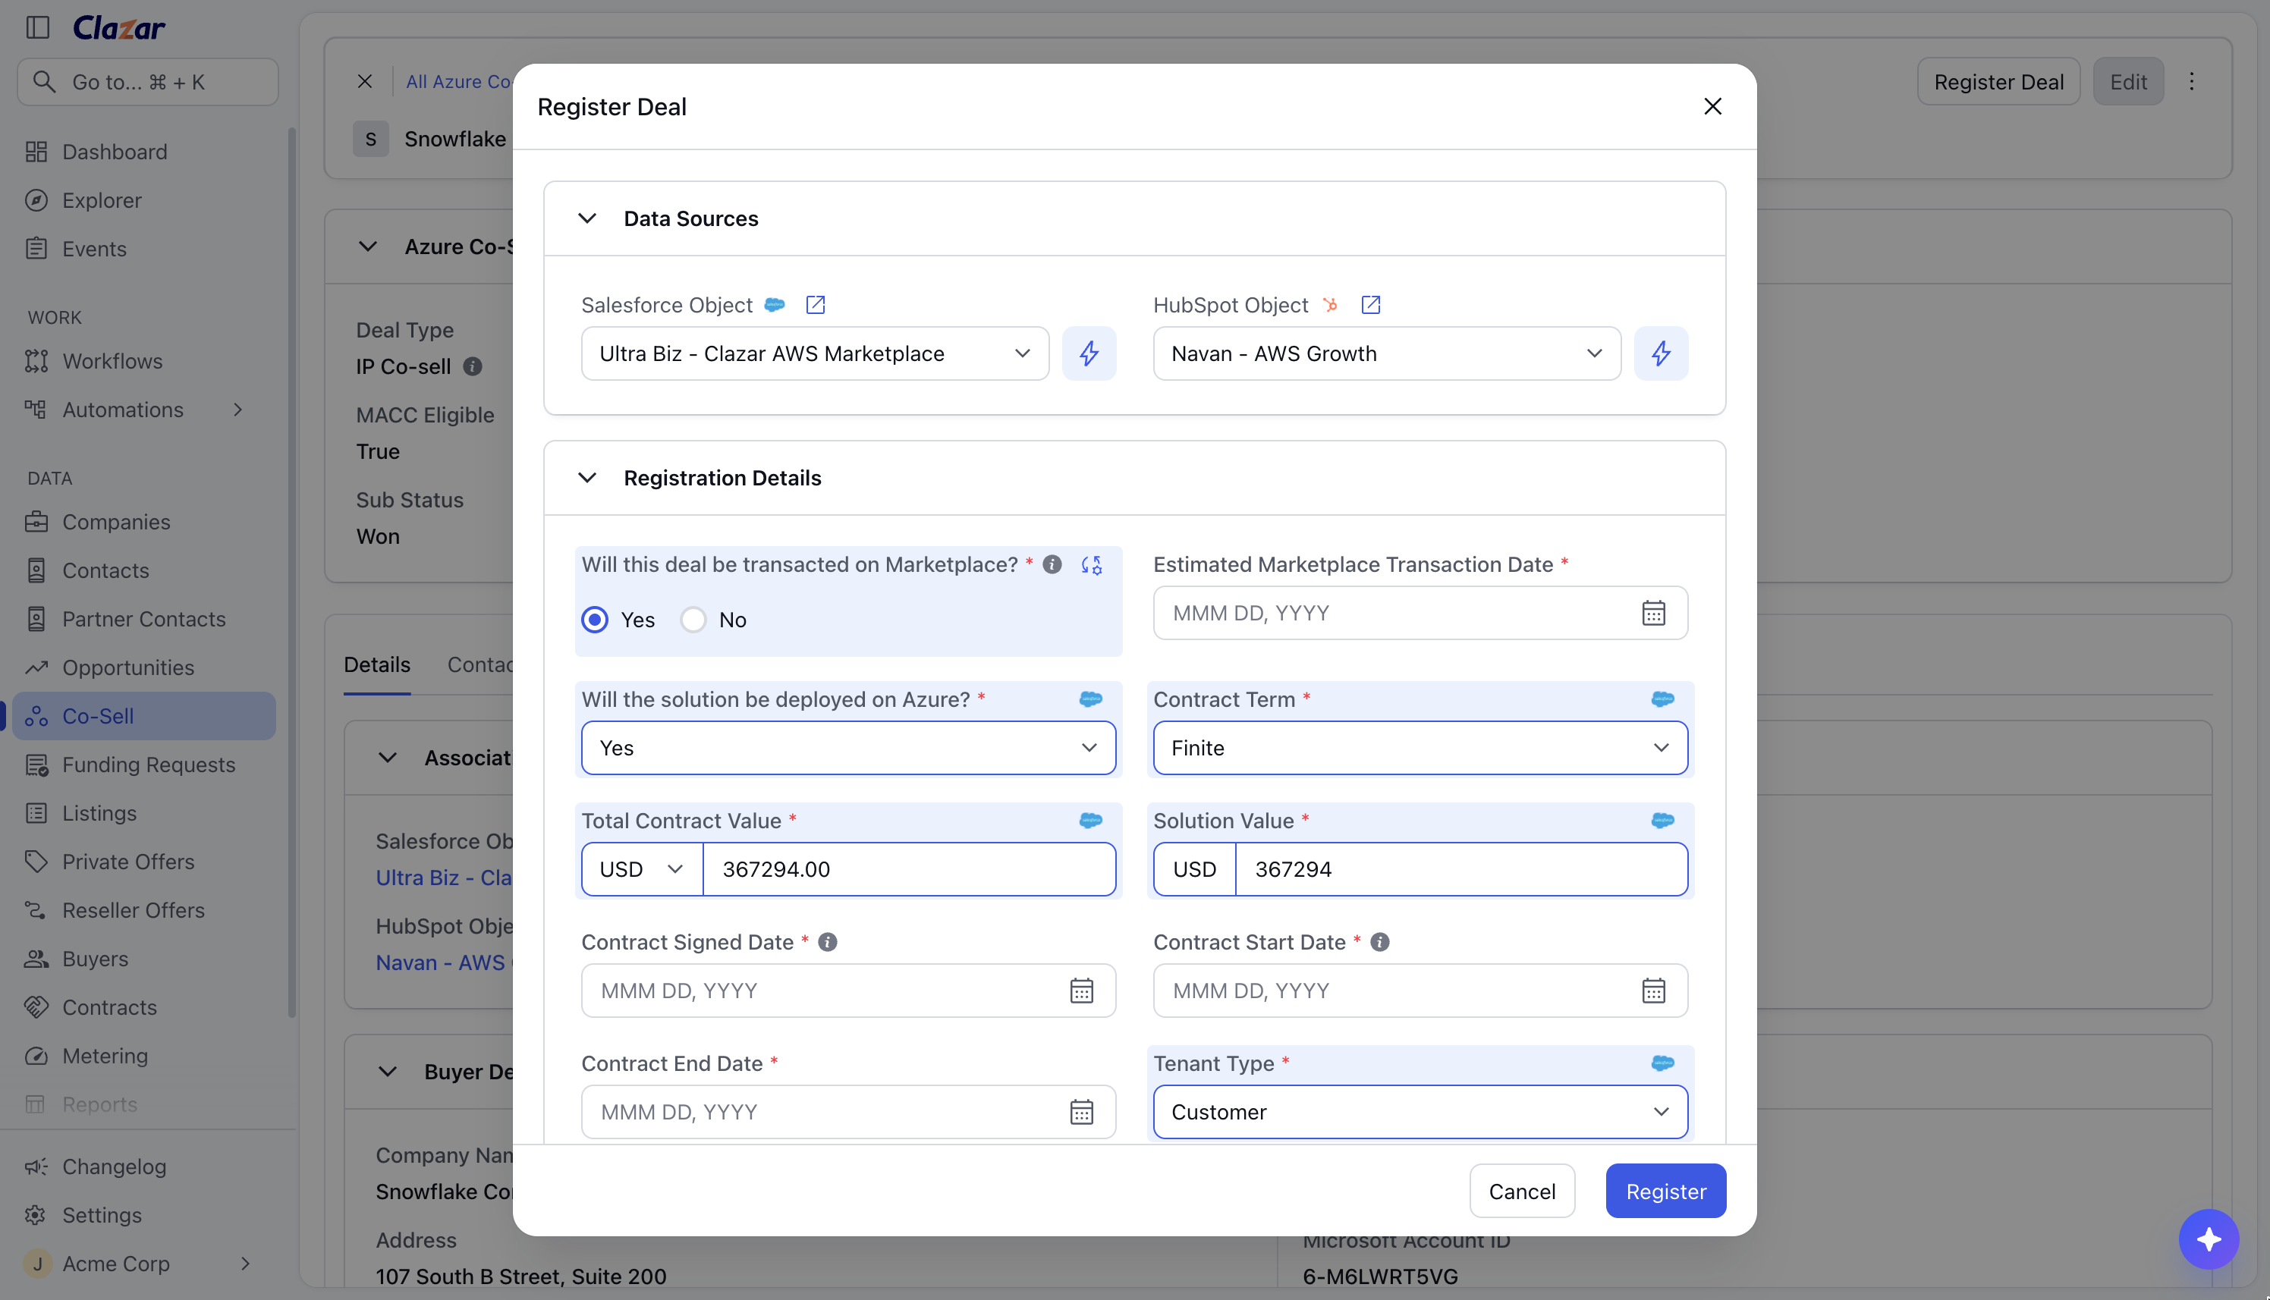Click Salesforce cloud icon on Contract Term
This screenshot has width=2270, height=1300.
coord(1662,699)
